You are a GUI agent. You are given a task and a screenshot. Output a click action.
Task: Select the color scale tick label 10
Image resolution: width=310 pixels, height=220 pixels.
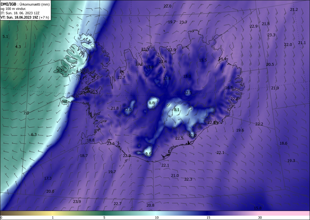click(157, 218)
